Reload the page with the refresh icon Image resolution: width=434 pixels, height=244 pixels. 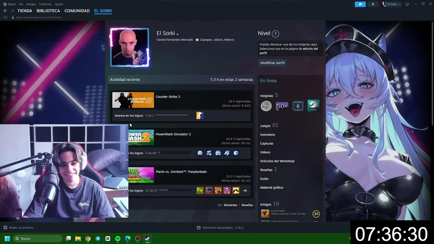[5, 17]
